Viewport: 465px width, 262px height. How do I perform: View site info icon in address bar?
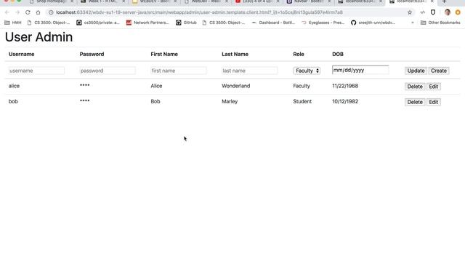pos(51,12)
